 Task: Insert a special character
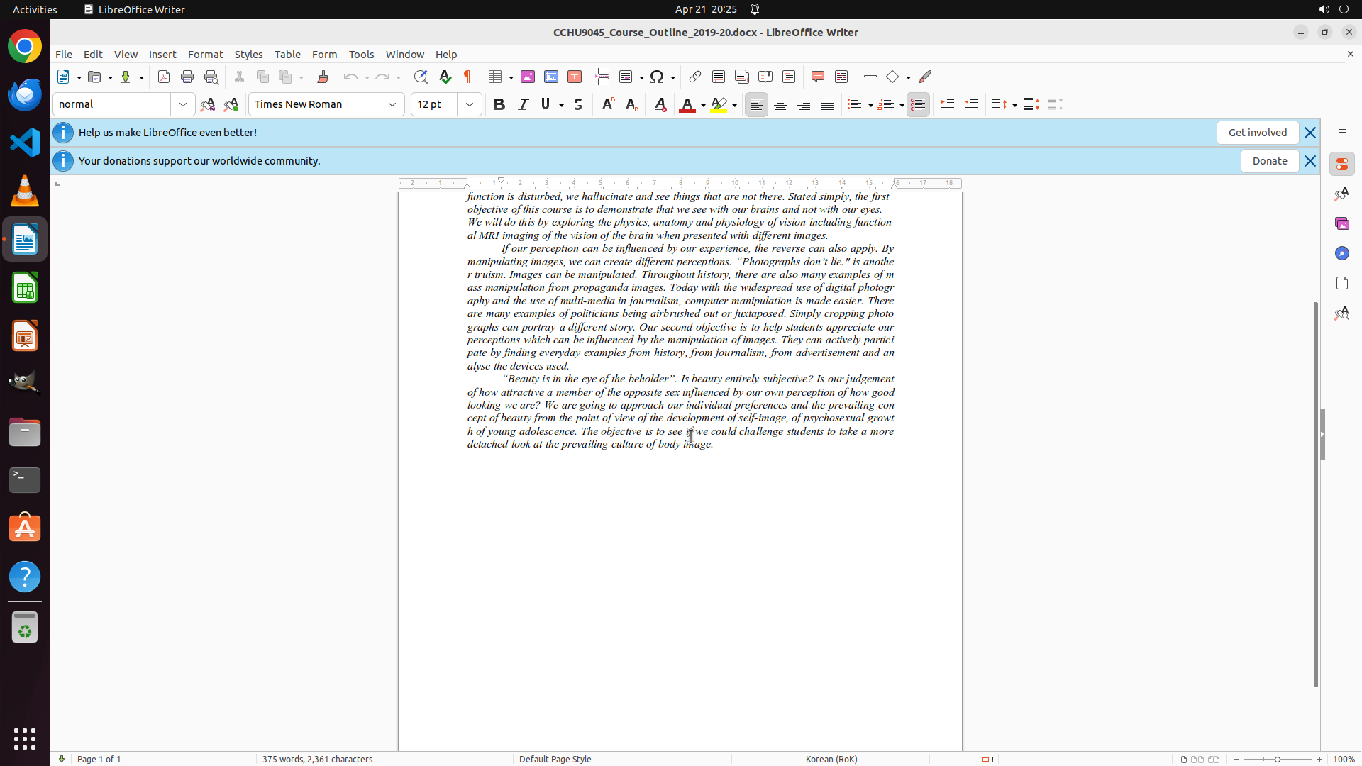pos(657,77)
